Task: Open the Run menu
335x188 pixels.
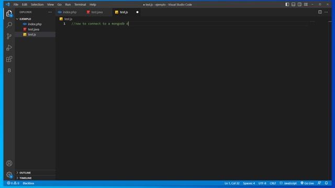Action: [68, 5]
